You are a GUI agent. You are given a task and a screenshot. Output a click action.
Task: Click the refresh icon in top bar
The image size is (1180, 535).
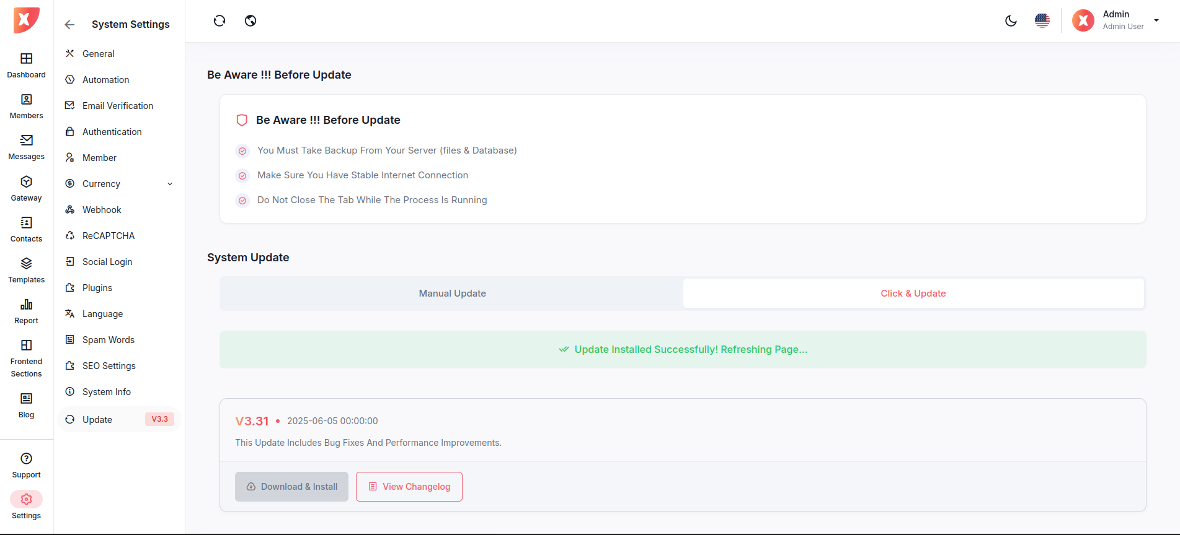coord(220,21)
